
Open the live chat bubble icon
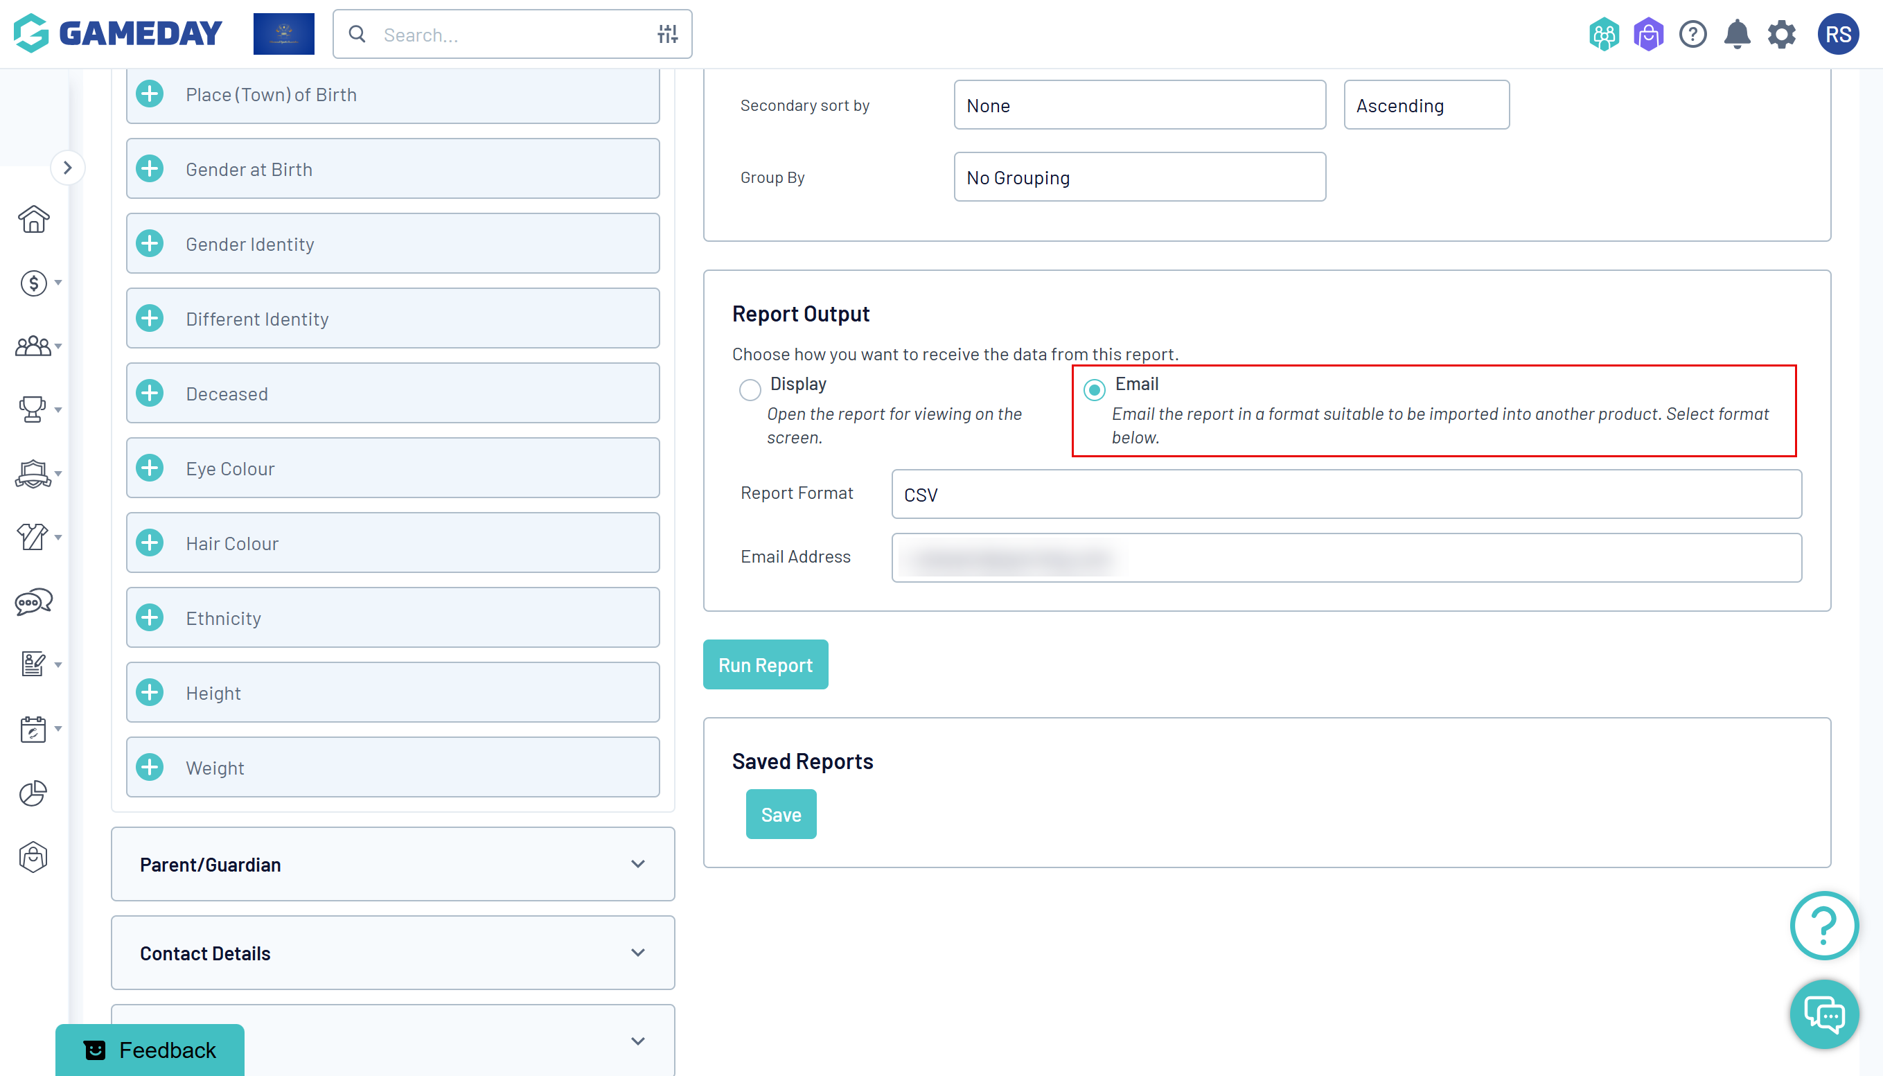pyautogui.click(x=1823, y=1014)
